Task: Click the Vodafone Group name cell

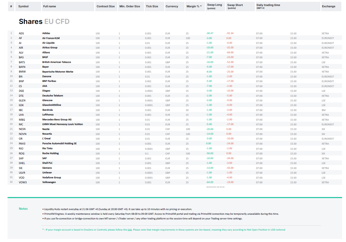Action: 52,178
